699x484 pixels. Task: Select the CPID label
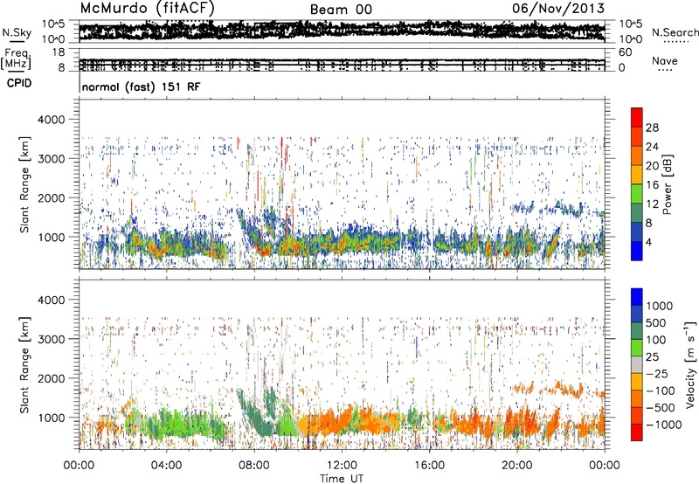pyautogui.click(x=19, y=83)
